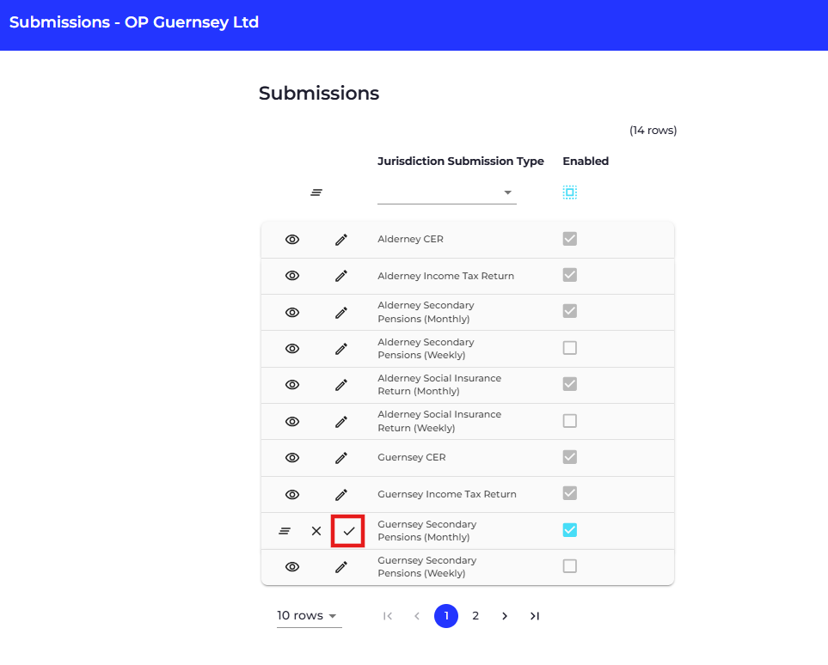Enable Alderney Social Insurance Return (Weekly)
This screenshot has width=828, height=665.
(570, 421)
